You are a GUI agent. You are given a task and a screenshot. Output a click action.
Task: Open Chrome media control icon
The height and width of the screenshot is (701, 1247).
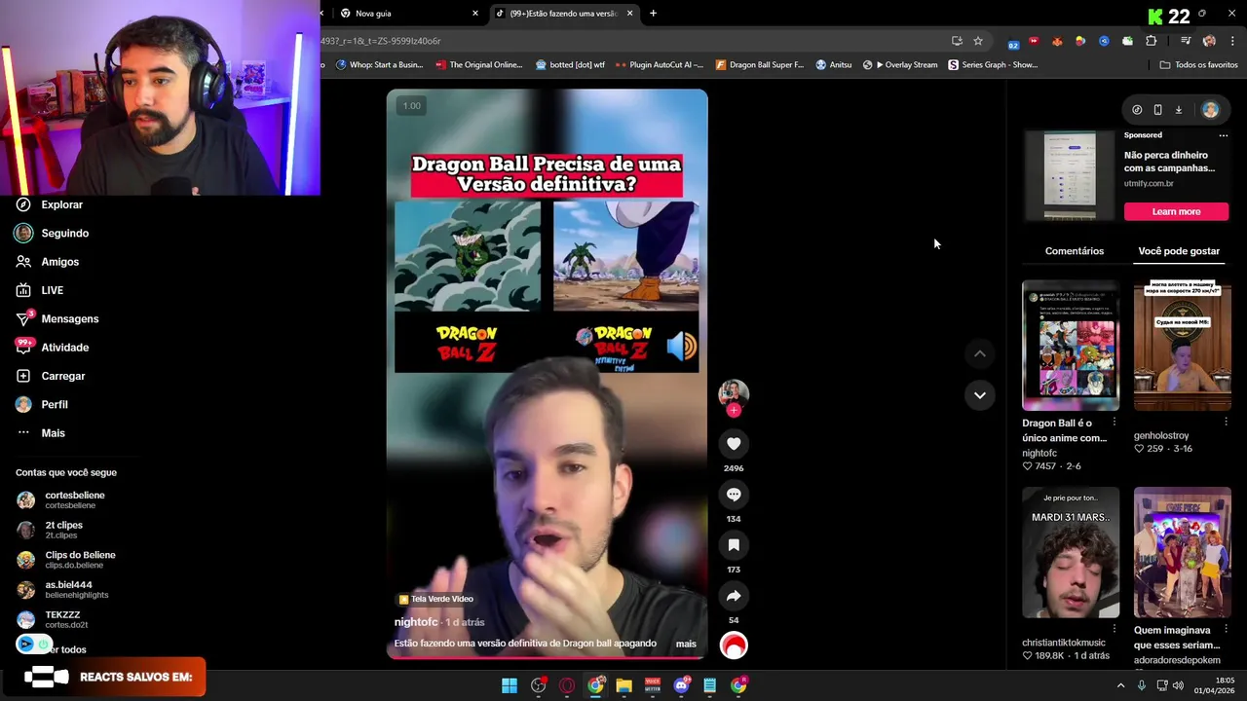(1185, 41)
